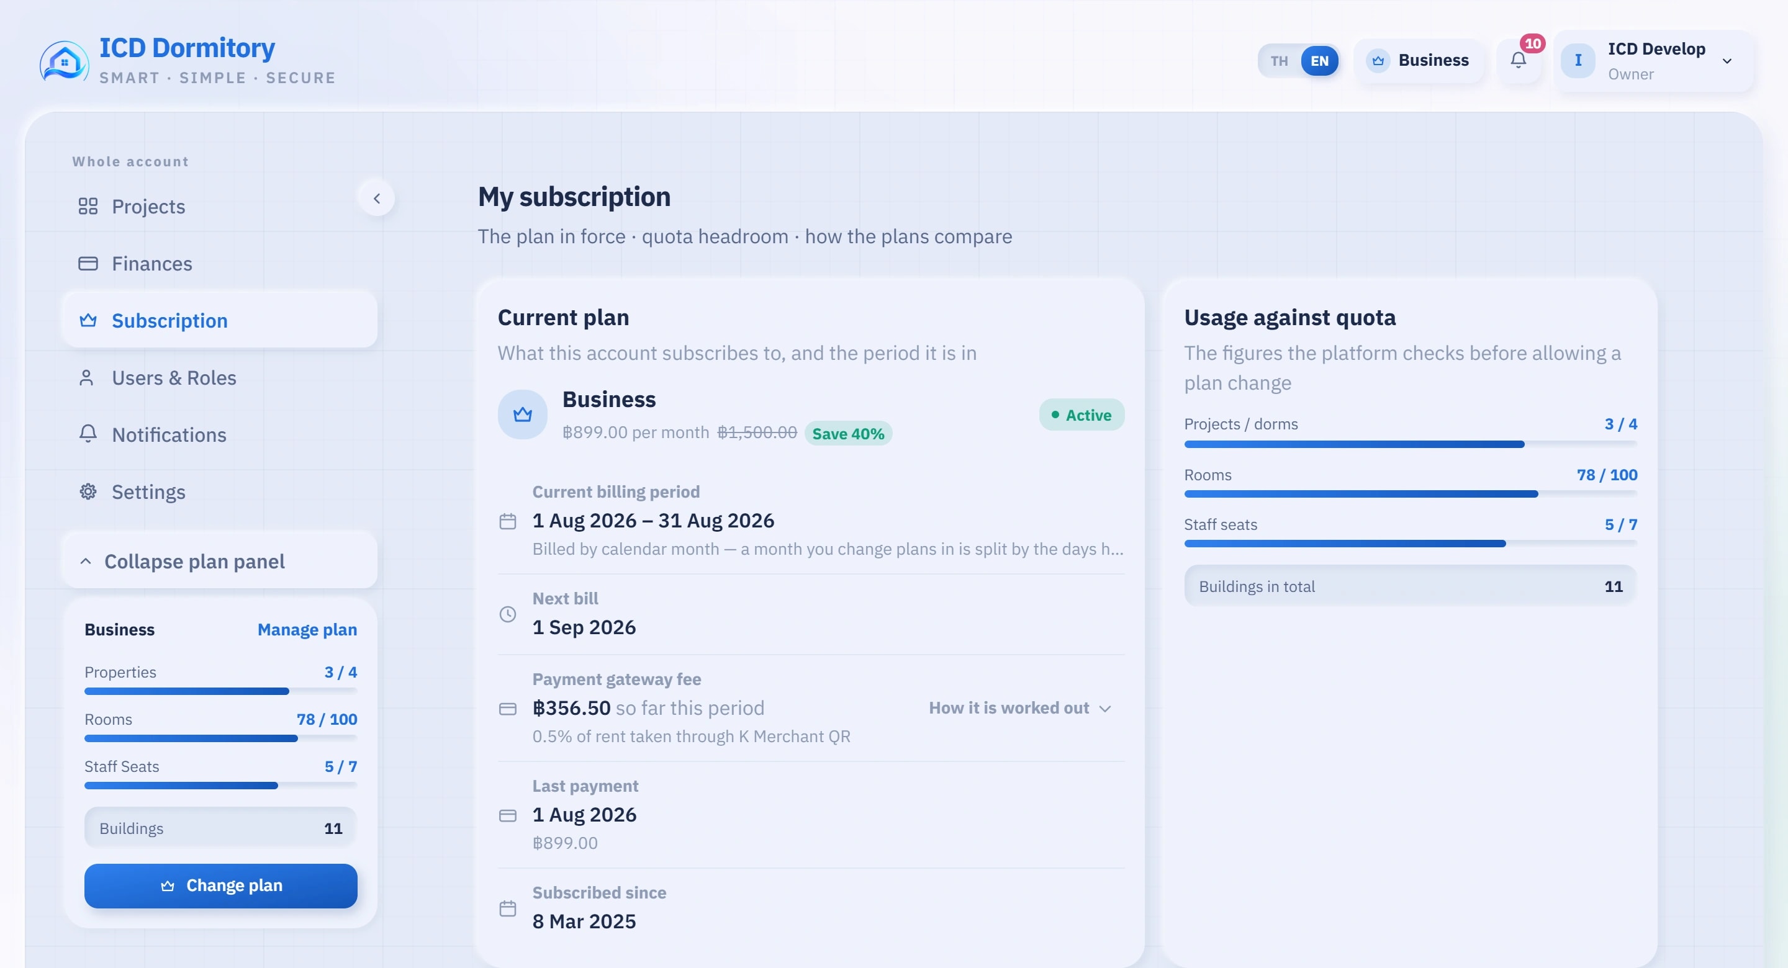1788x968 pixels.
Task: Click the sidebar Buildings 11 box
Action: 221,828
